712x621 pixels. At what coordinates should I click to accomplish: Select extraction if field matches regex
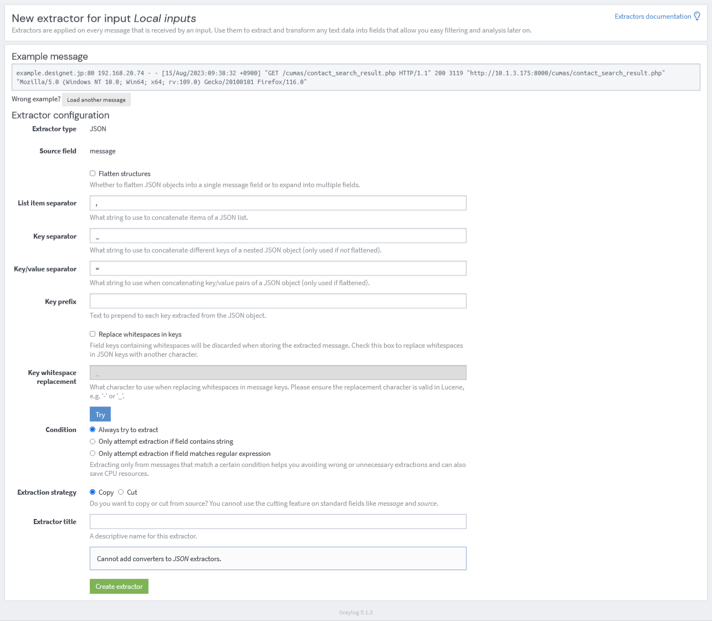(x=93, y=453)
